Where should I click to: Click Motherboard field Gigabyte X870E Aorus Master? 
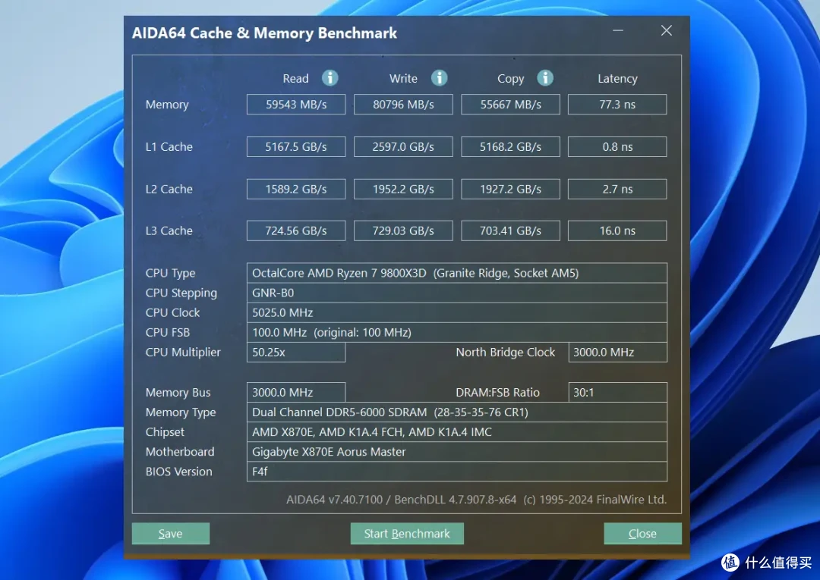tap(457, 452)
